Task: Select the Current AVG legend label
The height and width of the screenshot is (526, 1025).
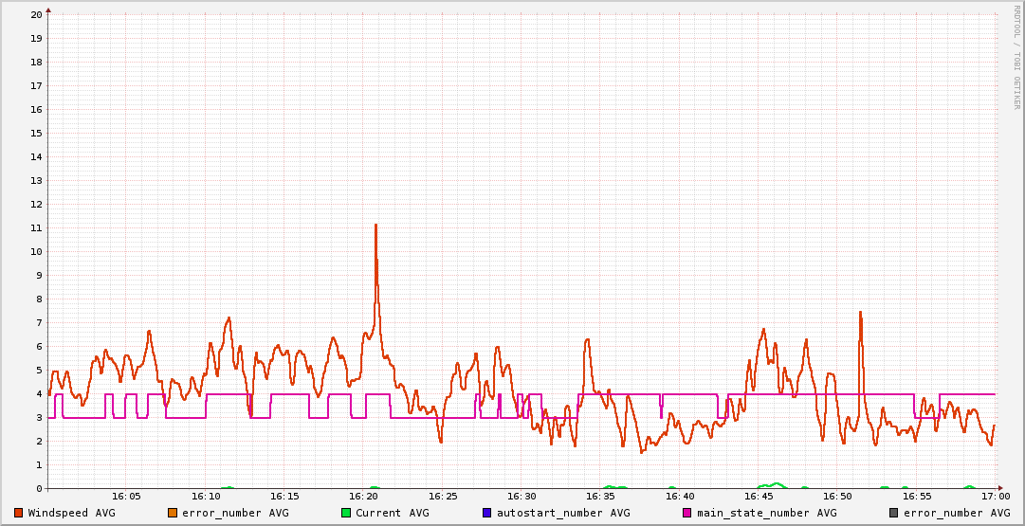Action: click(x=392, y=513)
